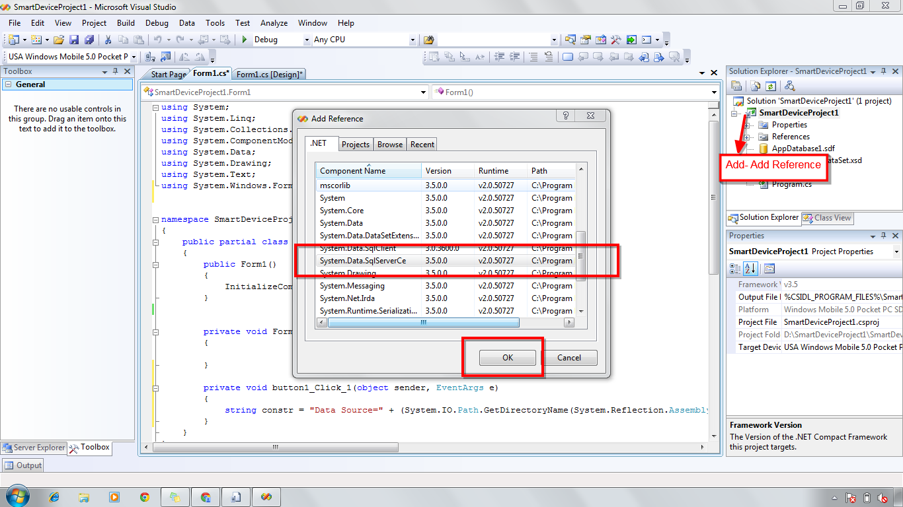The image size is (903, 507).
Task: Open the Internet Explorer taskbar icon
Action: tap(54, 496)
